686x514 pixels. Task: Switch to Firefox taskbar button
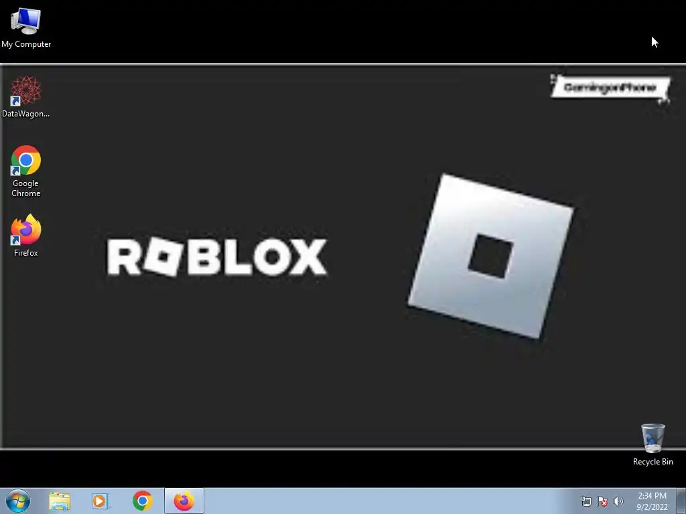[x=184, y=501]
